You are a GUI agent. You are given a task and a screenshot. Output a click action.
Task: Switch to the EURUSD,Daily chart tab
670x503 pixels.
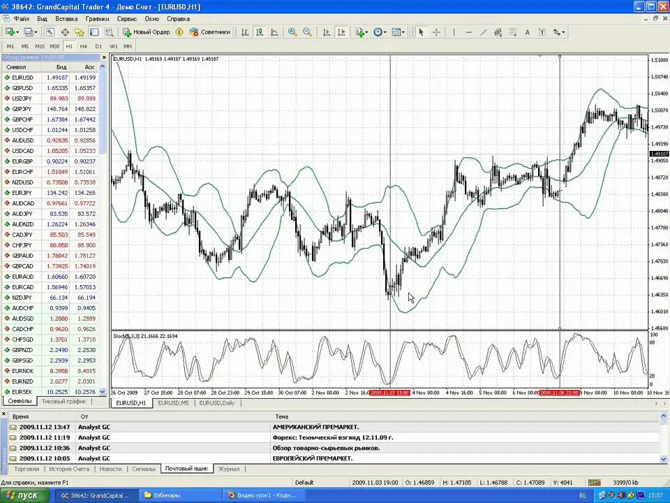[x=217, y=403]
